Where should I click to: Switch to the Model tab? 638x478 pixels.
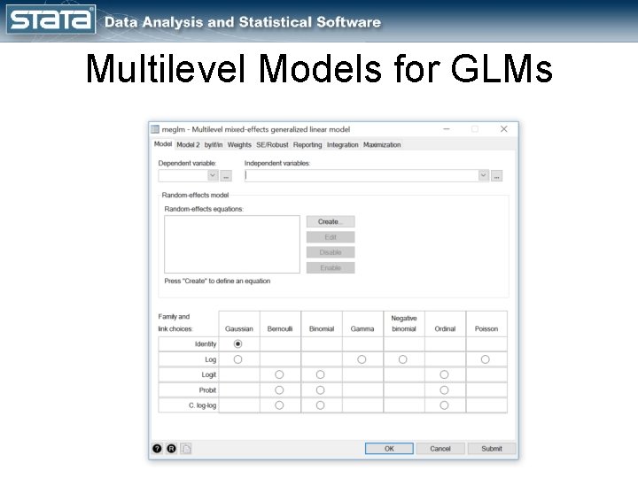(163, 144)
